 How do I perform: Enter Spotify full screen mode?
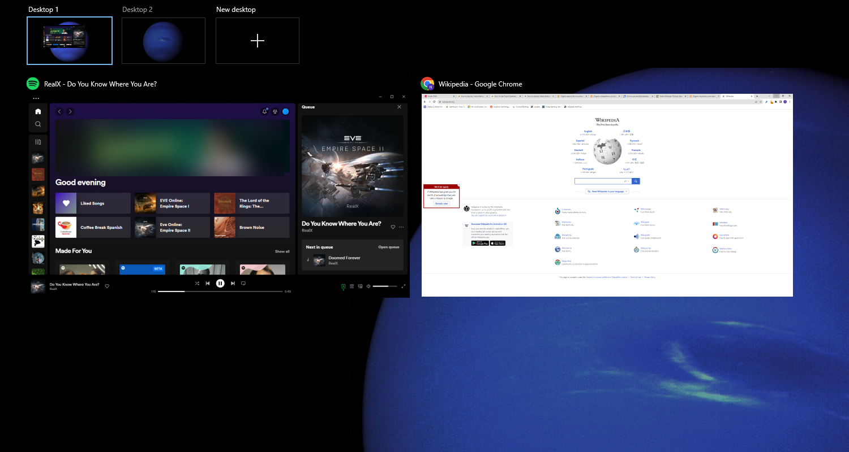404,286
